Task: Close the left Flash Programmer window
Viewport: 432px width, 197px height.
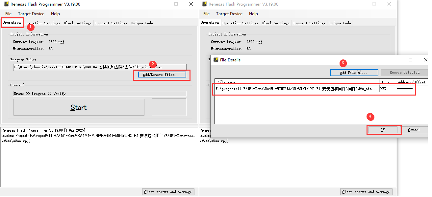Action: pos(191,4)
